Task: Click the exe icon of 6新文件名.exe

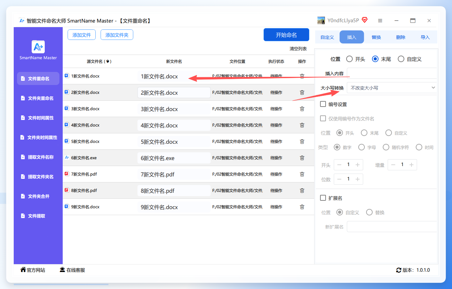Action: pos(67,157)
